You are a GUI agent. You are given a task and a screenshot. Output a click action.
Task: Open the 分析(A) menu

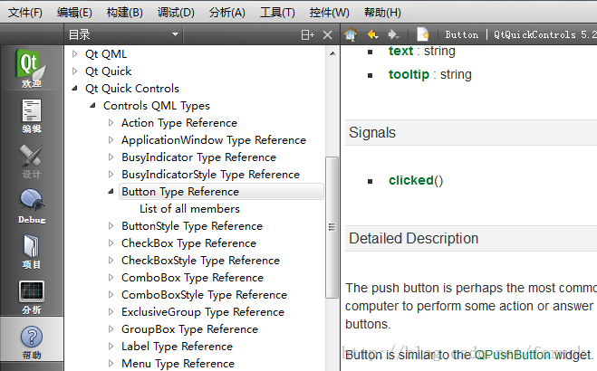[226, 13]
